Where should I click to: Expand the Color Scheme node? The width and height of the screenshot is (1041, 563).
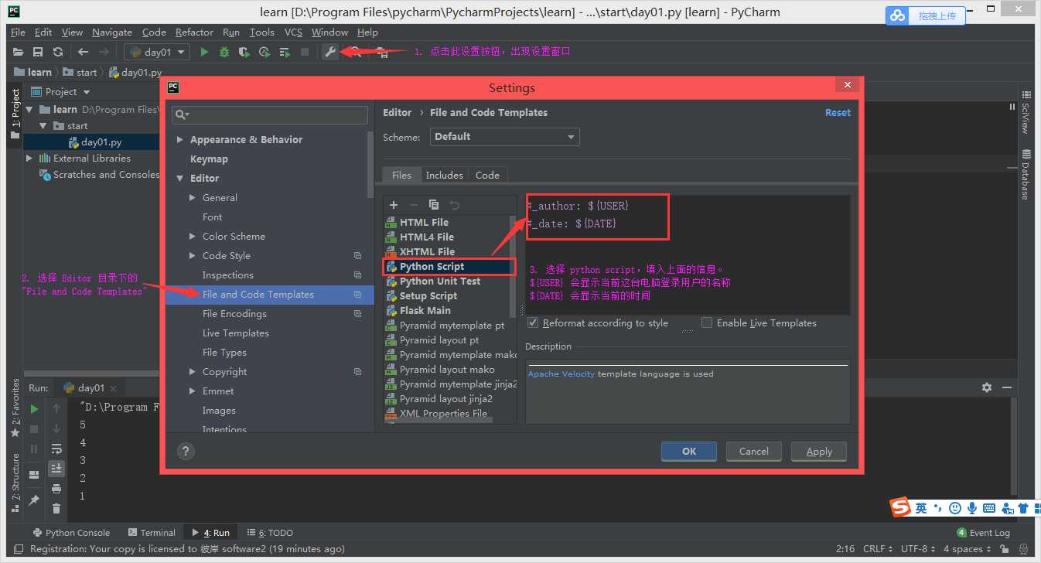pyautogui.click(x=193, y=237)
